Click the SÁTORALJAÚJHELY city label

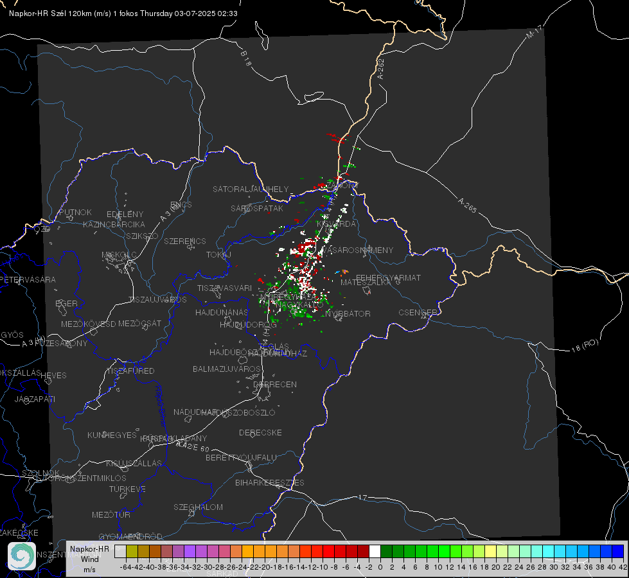coord(251,189)
